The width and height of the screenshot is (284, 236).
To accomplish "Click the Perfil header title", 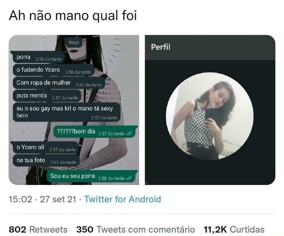I will pos(161,47).
